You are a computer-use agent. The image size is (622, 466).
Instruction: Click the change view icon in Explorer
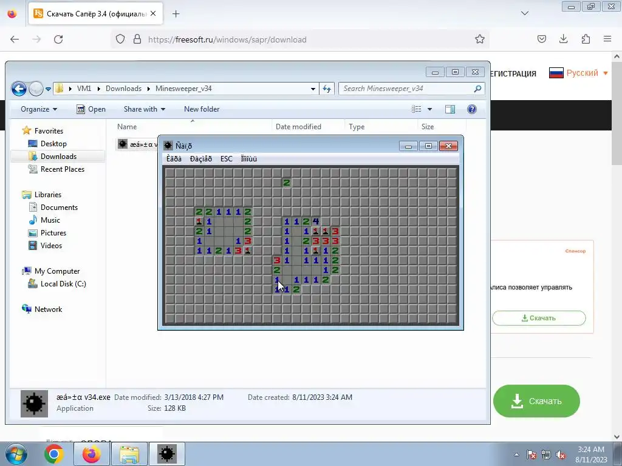pyautogui.click(x=416, y=109)
